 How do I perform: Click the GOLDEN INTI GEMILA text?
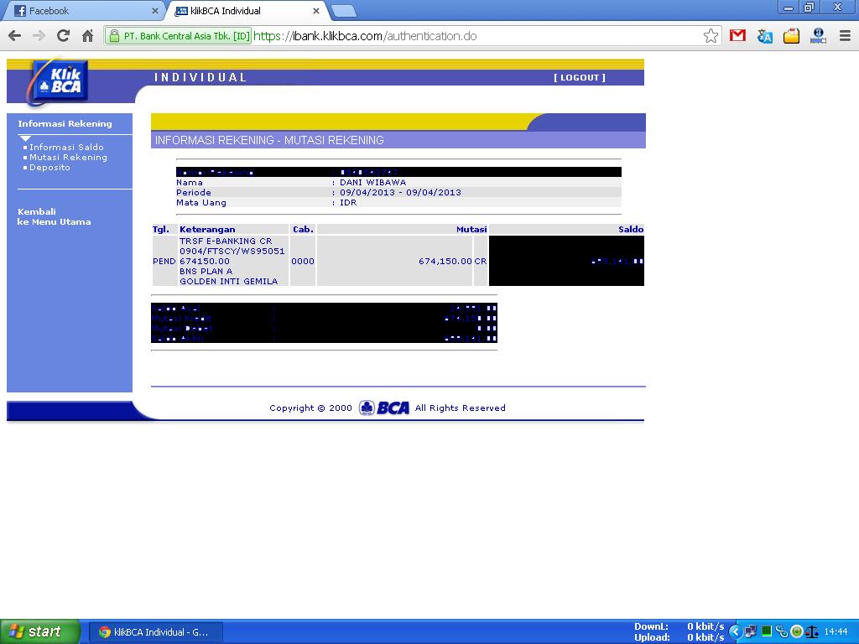pos(228,282)
